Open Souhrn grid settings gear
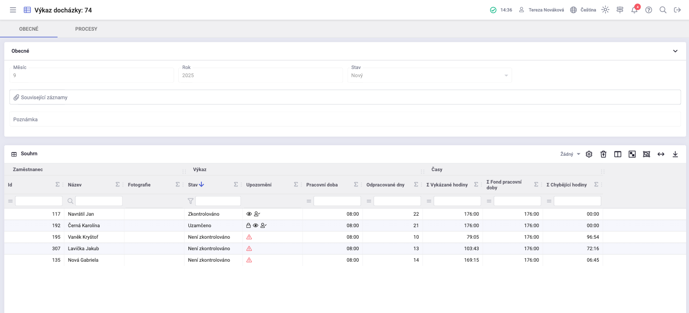Screen dimensions: 689x313 [x=589, y=154]
